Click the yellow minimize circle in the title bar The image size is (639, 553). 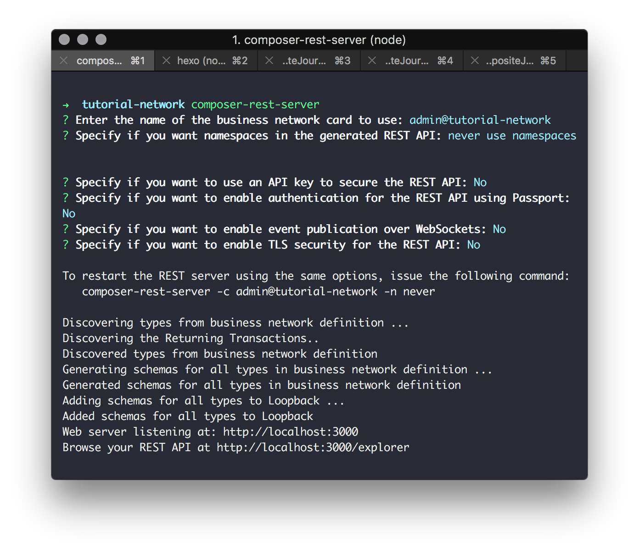pos(82,39)
